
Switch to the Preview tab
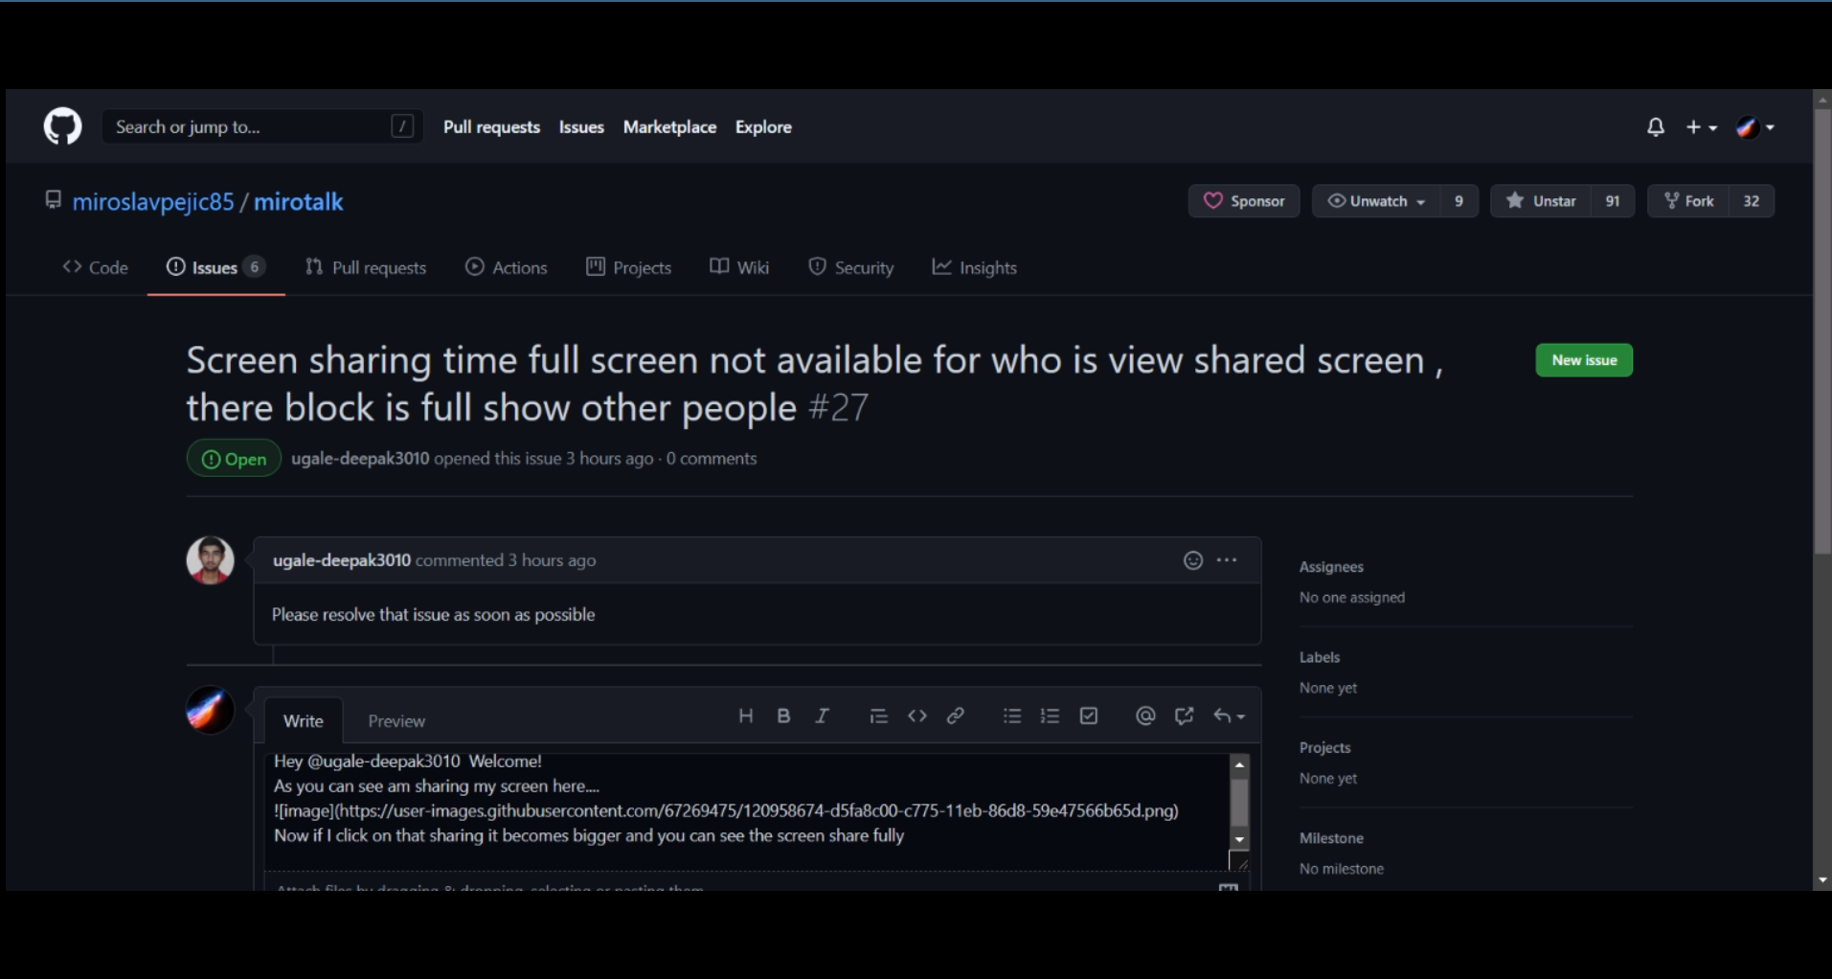(396, 720)
